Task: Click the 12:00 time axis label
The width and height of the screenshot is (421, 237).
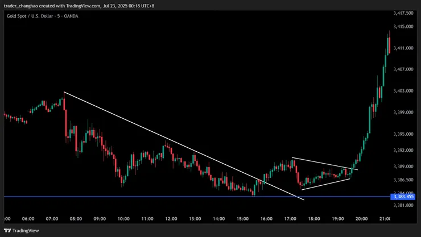Action: 171,219
